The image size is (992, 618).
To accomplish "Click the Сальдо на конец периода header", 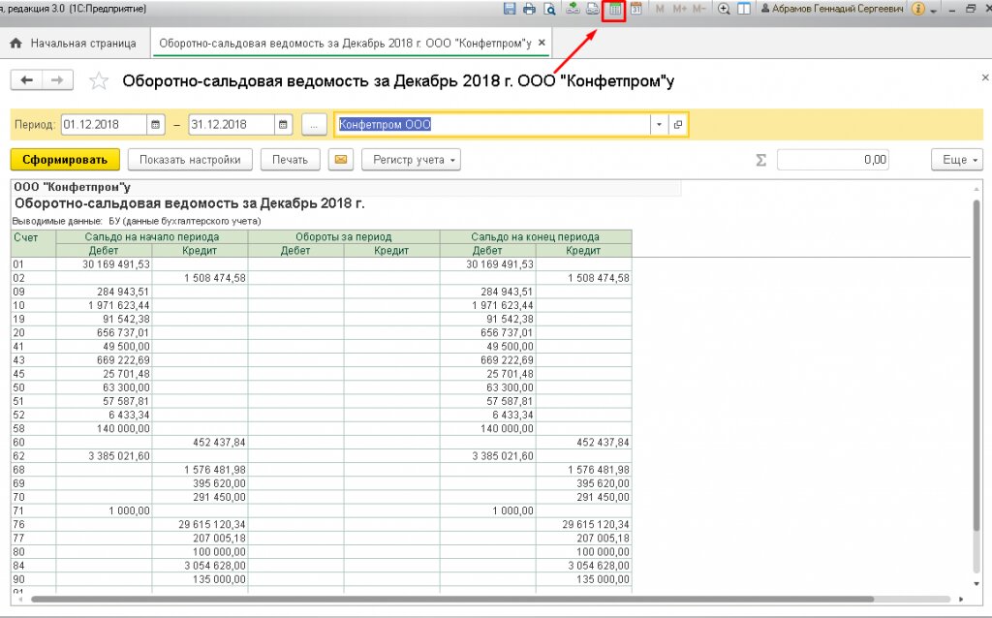I will coord(535,236).
